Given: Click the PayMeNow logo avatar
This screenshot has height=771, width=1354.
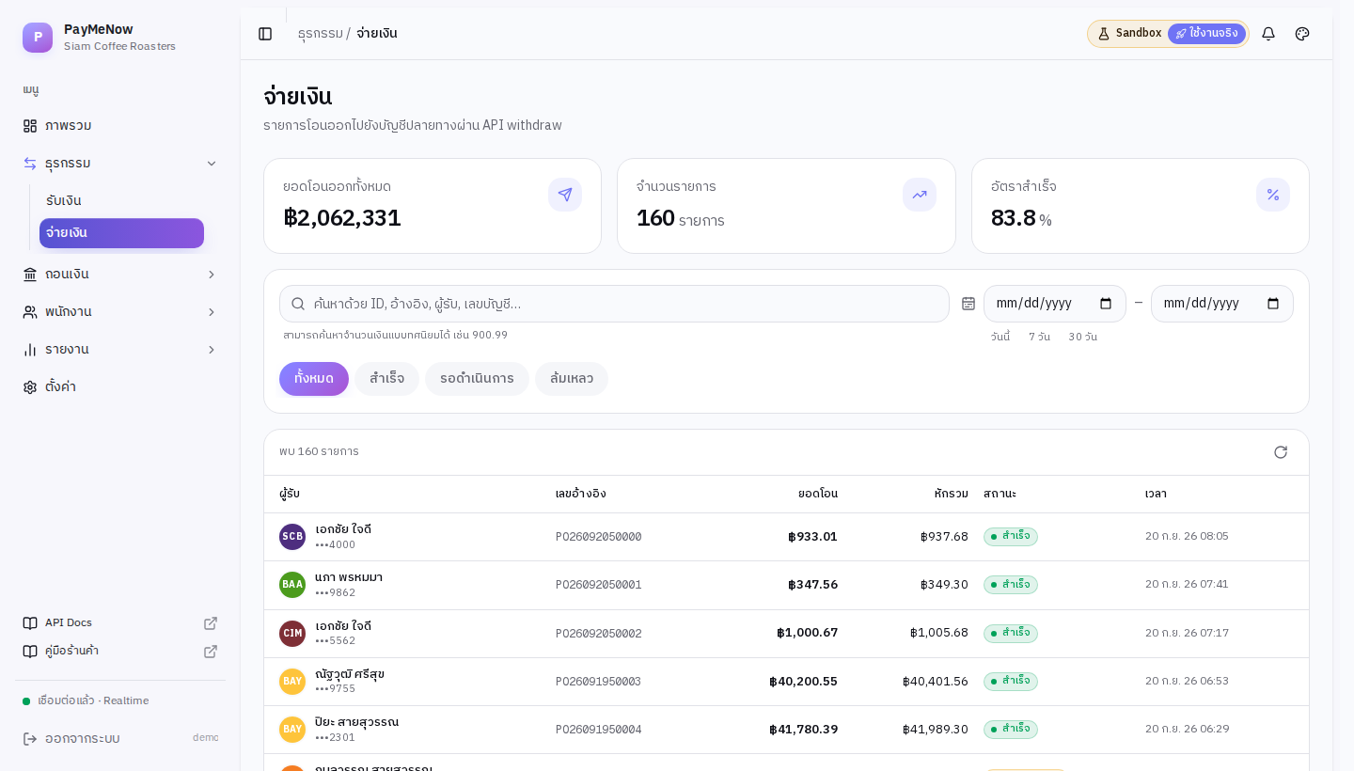Looking at the screenshot, I should pos(38,38).
